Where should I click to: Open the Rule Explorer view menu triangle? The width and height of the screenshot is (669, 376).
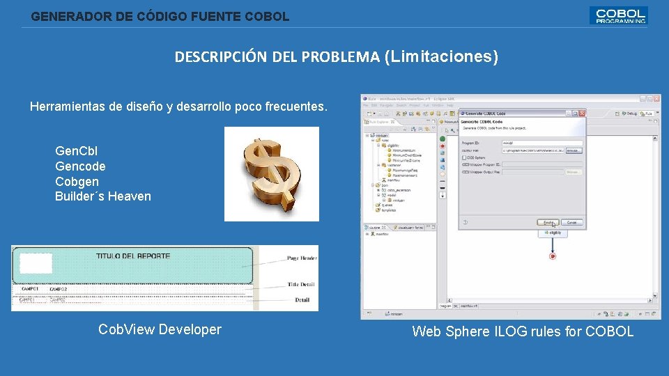433,128
